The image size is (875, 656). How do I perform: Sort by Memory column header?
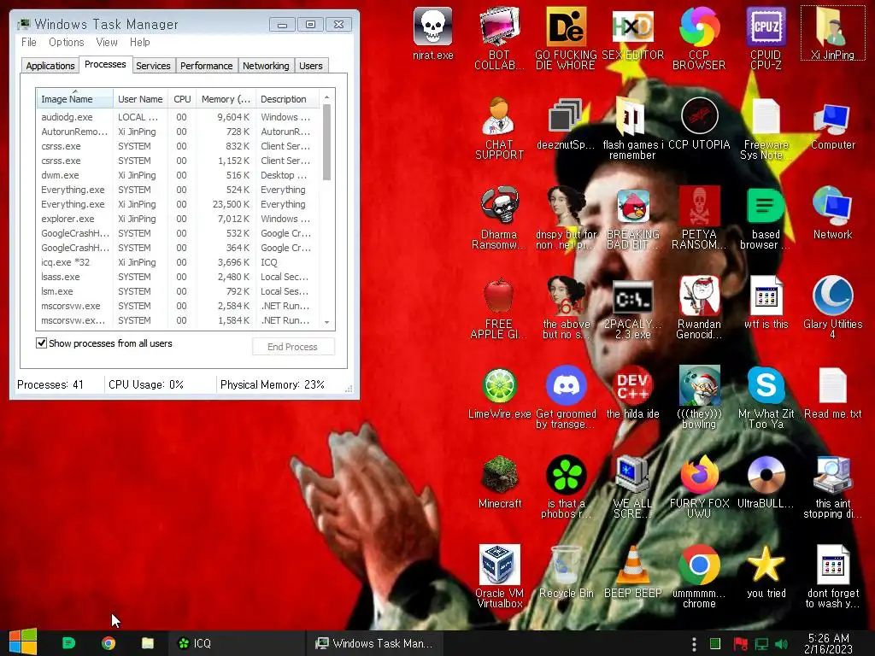pyautogui.click(x=226, y=99)
